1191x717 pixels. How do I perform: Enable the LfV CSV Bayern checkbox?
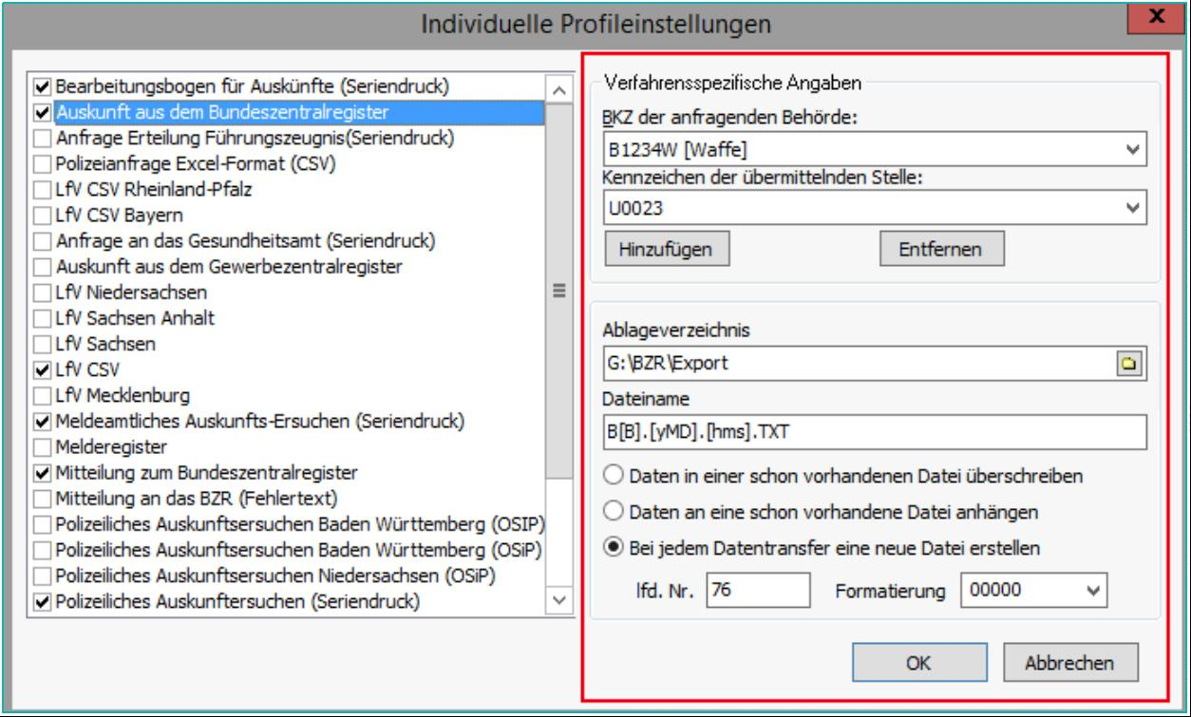pyautogui.click(x=41, y=215)
